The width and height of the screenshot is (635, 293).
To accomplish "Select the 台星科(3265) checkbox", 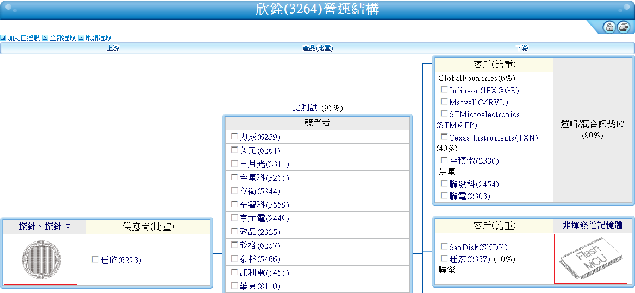I will coord(234,177).
